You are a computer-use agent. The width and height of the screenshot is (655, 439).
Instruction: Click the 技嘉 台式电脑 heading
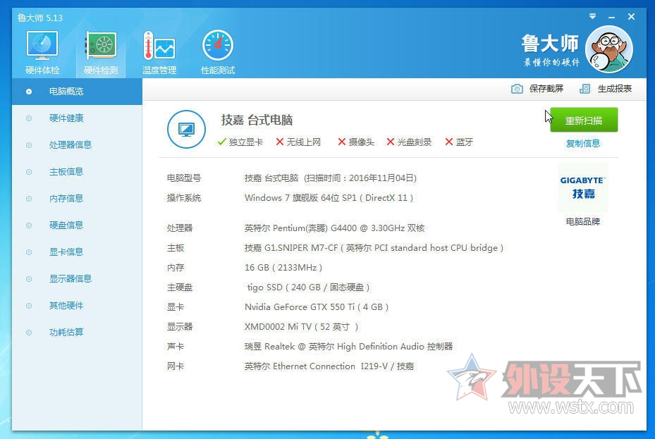point(257,120)
